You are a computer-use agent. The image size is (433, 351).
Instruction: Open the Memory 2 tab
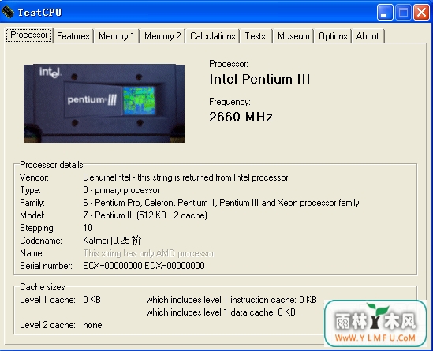(162, 36)
